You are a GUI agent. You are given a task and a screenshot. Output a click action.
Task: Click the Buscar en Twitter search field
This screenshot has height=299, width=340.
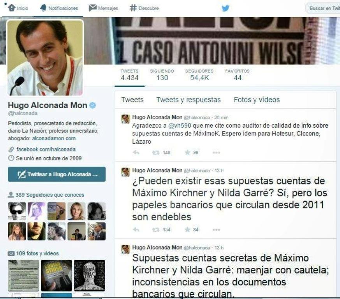pos(323,8)
